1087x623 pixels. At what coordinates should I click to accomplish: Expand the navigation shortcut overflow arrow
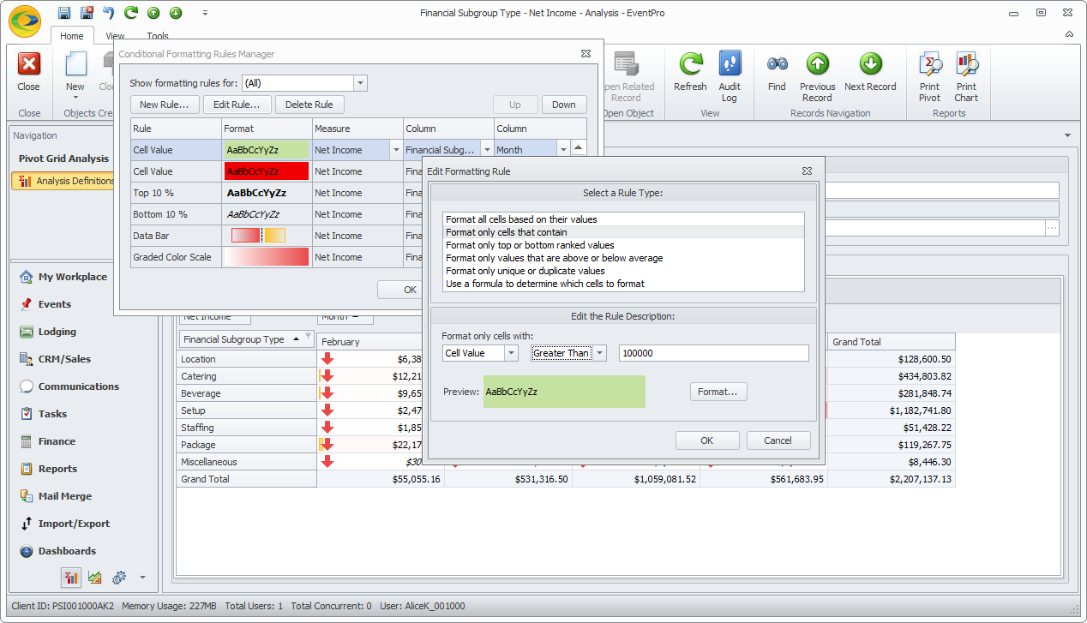tap(142, 578)
